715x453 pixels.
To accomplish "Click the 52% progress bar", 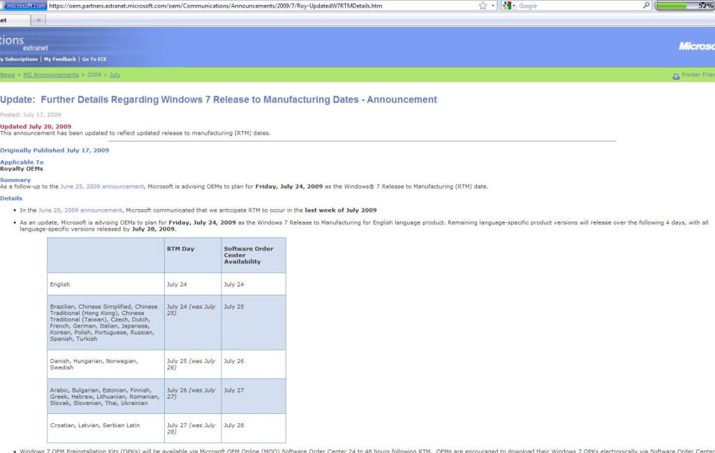I will coord(685,6).
